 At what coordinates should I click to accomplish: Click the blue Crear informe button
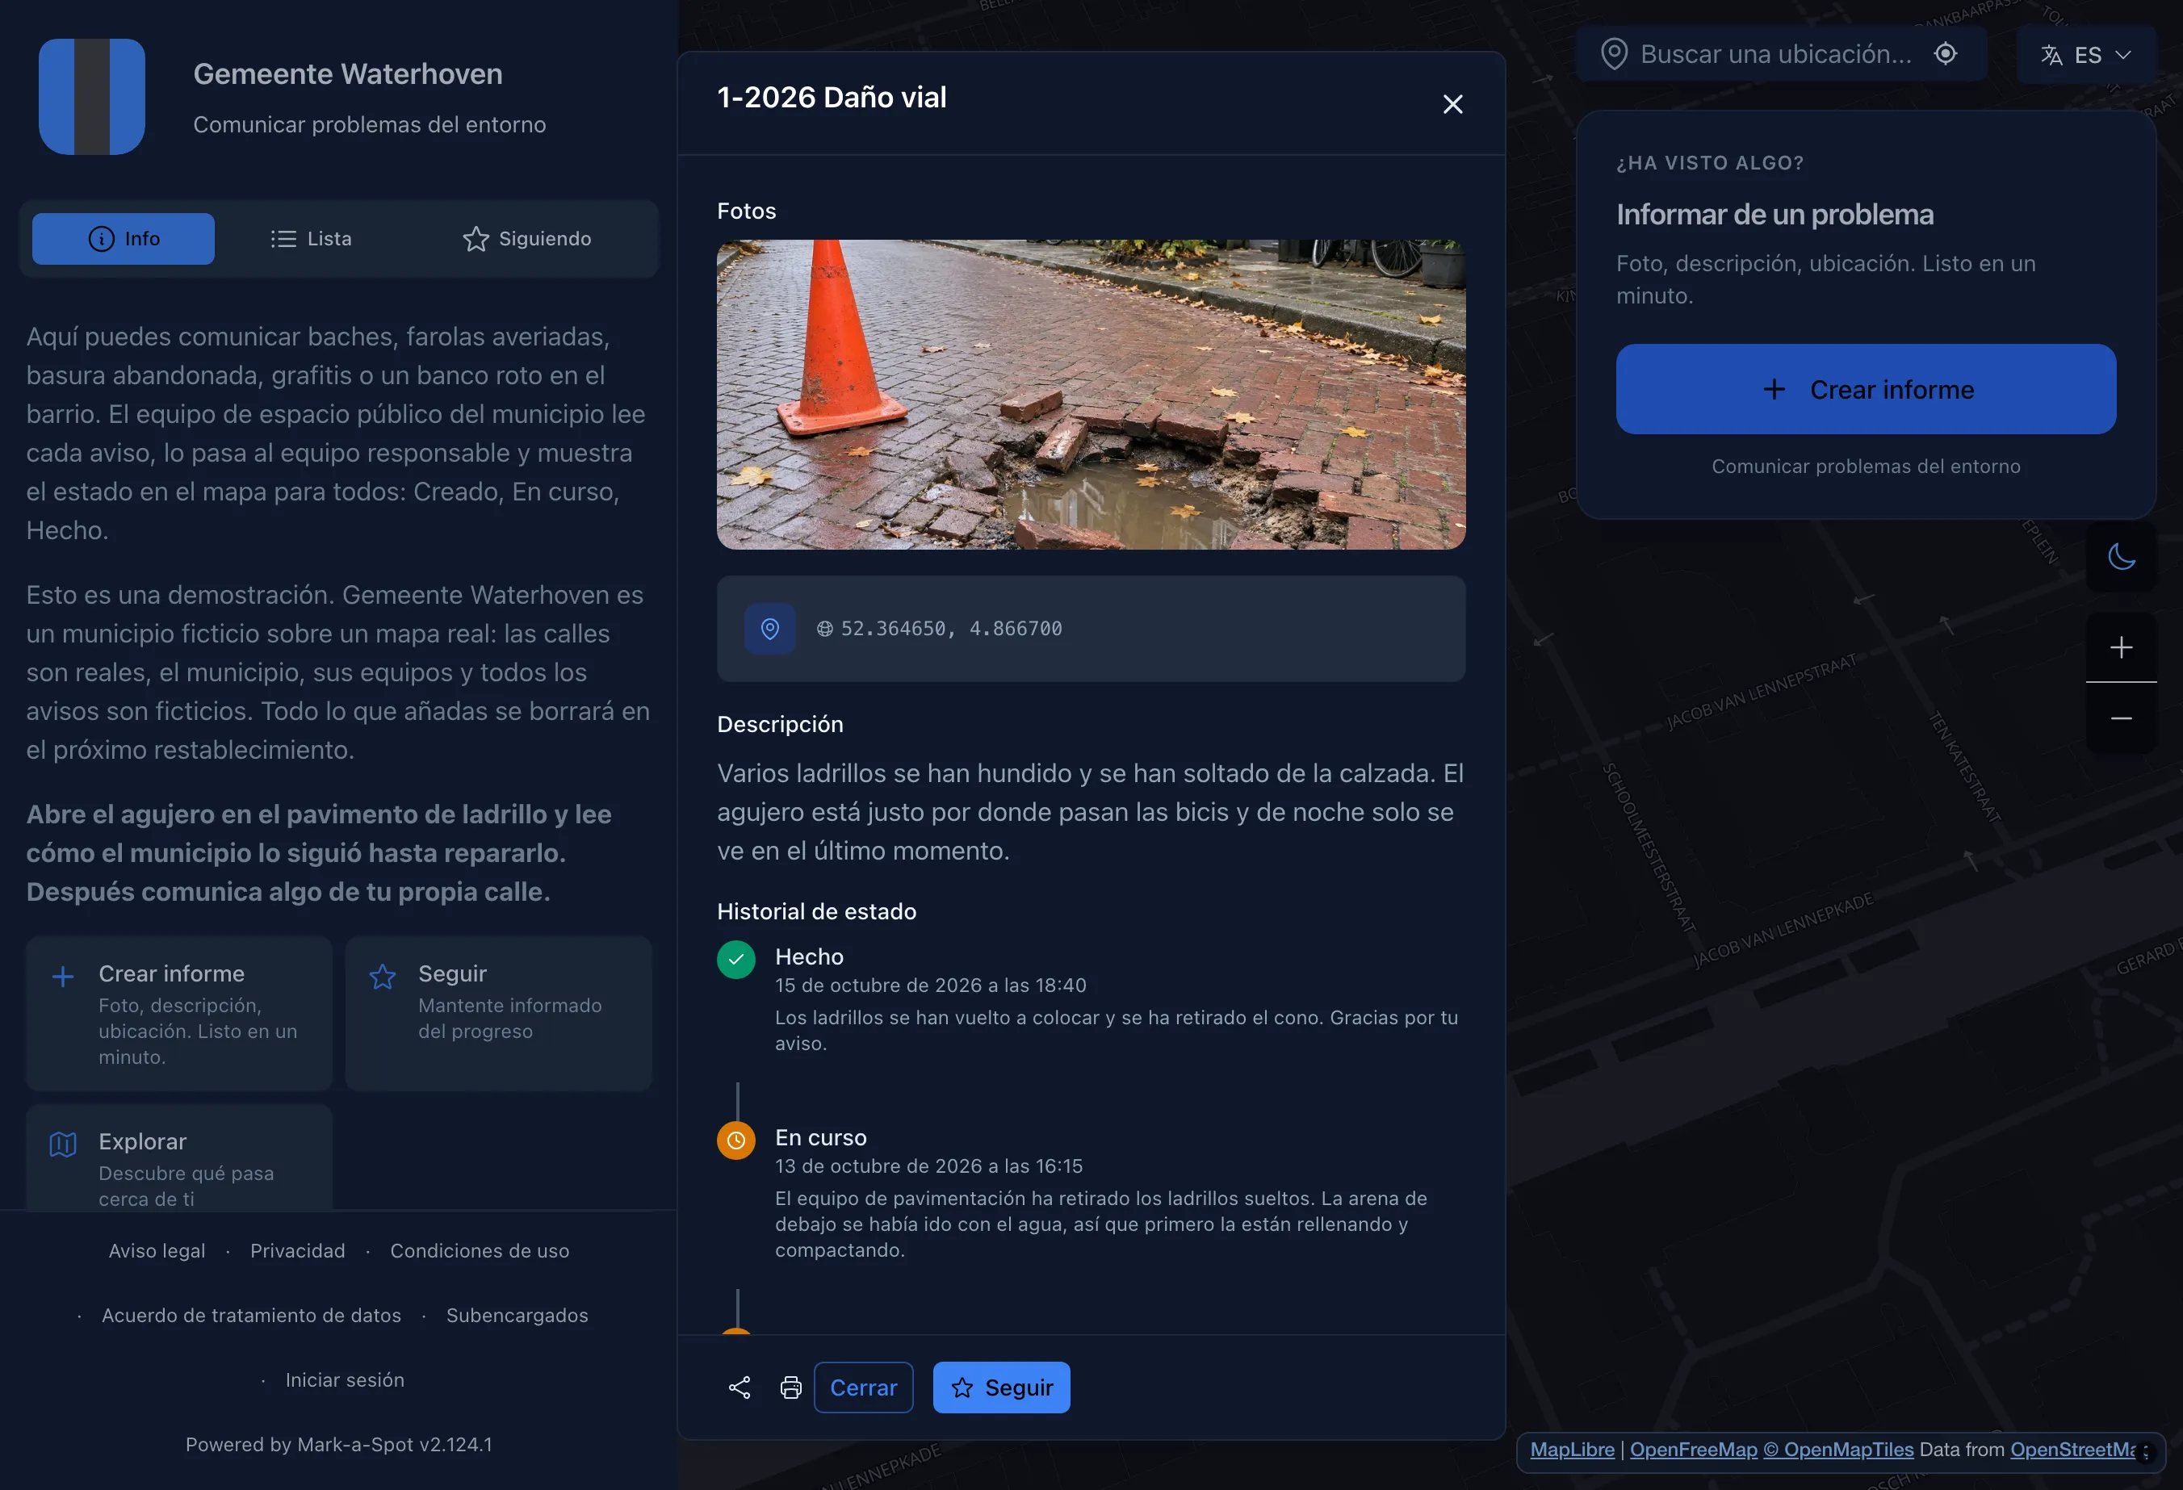[1866, 389]
